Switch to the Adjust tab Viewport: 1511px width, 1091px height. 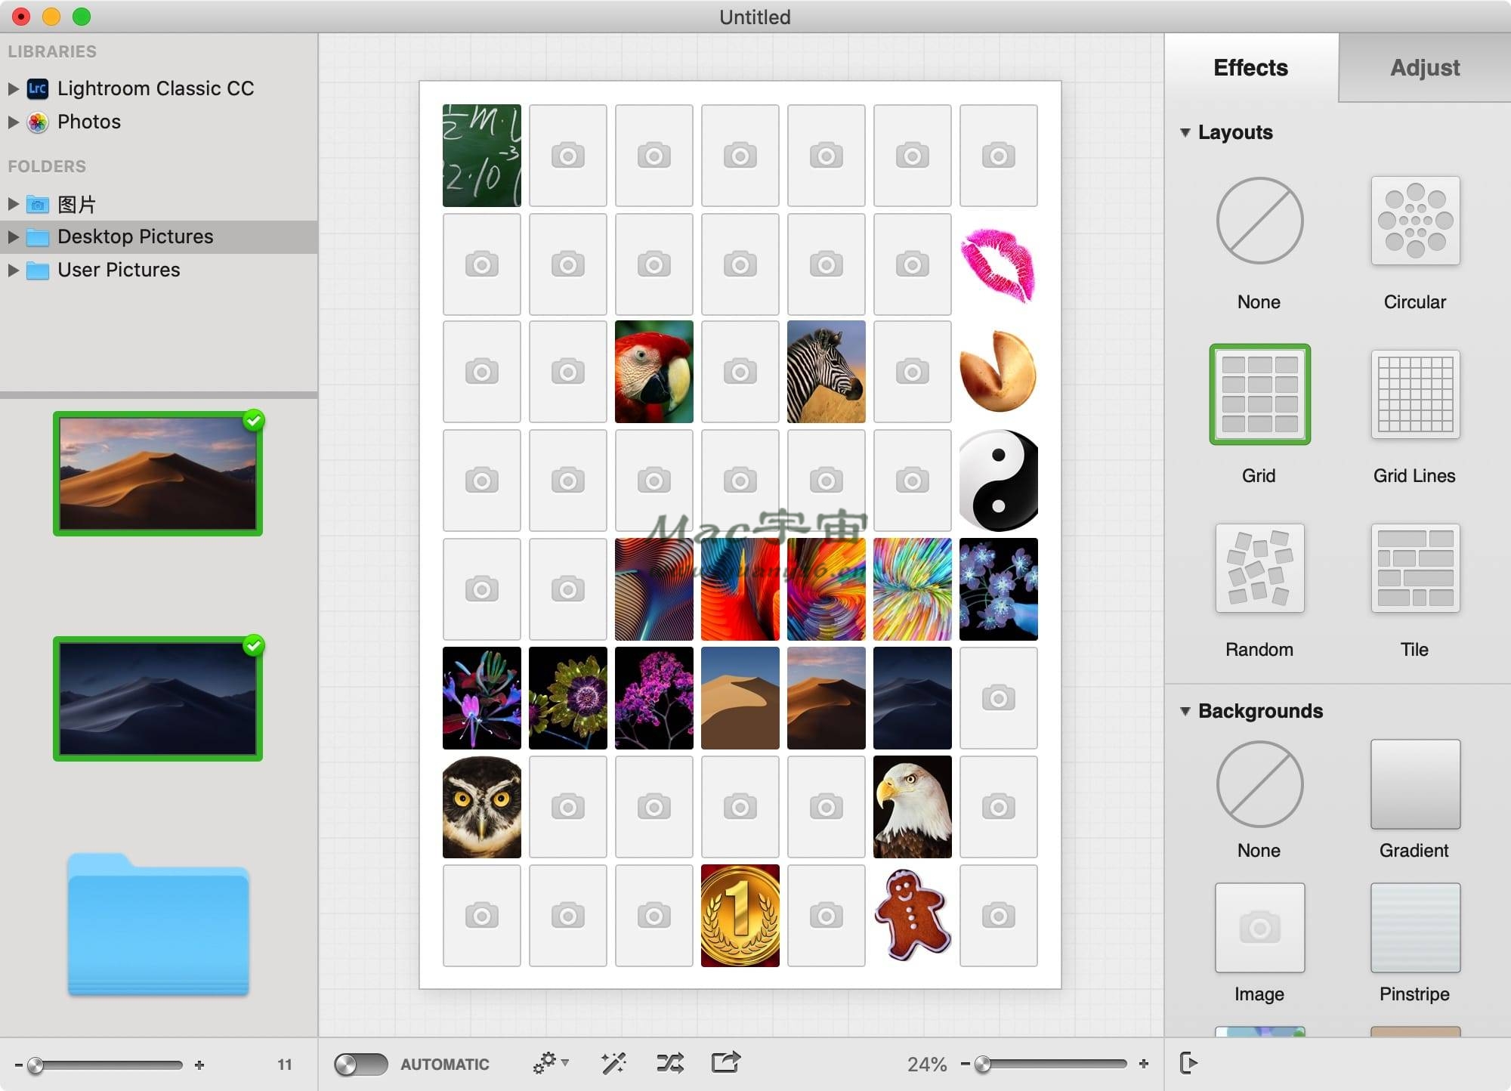[x=1424, y=67]
